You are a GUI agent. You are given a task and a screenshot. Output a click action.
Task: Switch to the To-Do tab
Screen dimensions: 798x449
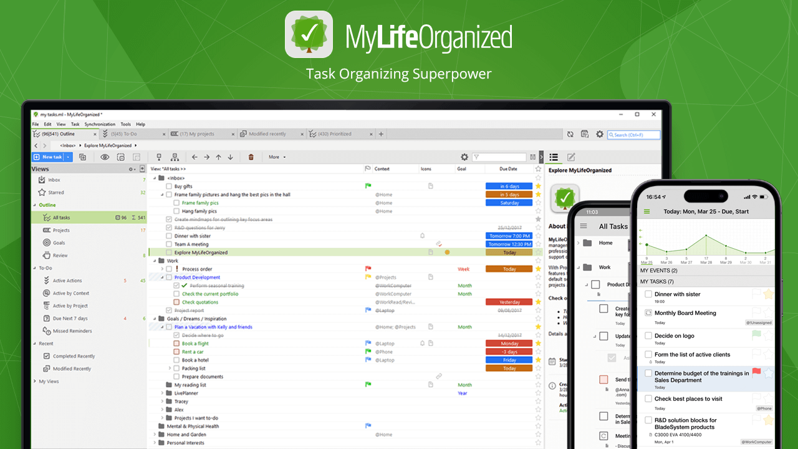click(x=134, y=134)
